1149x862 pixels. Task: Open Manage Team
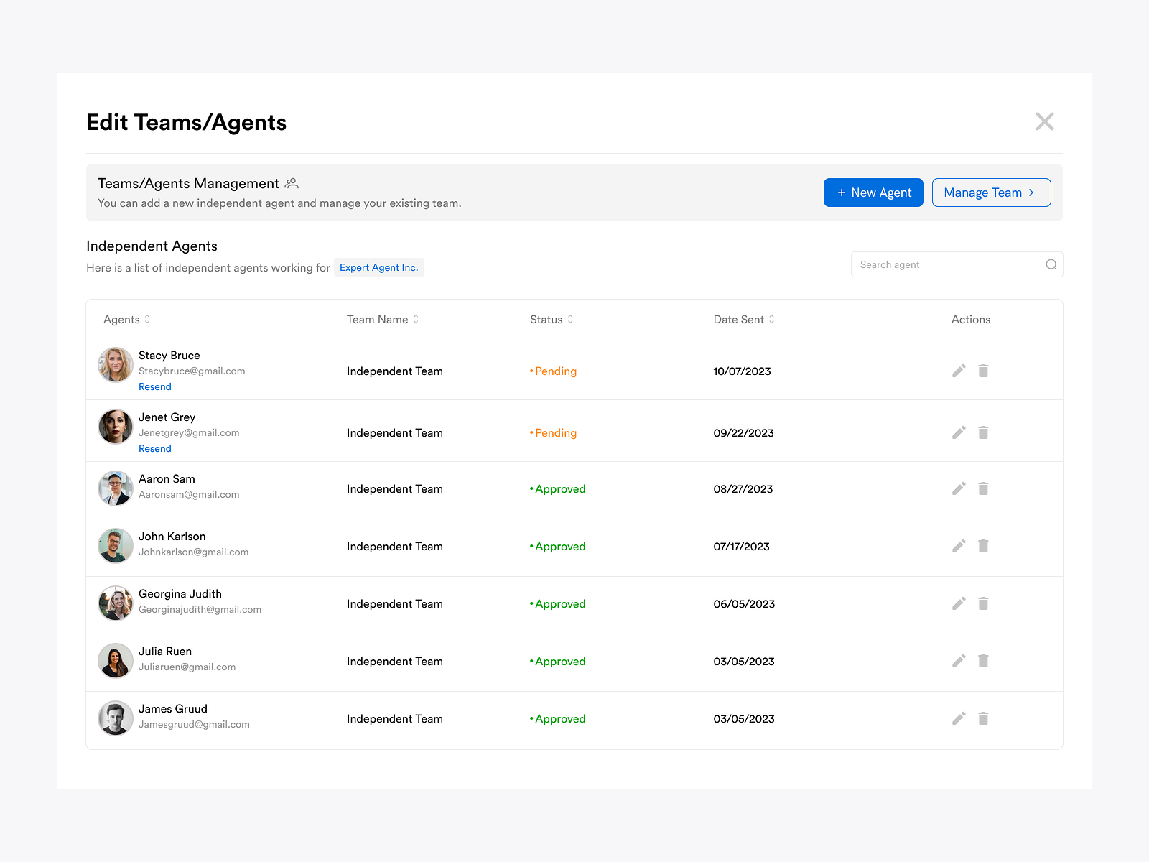click(x=991, y=193)
